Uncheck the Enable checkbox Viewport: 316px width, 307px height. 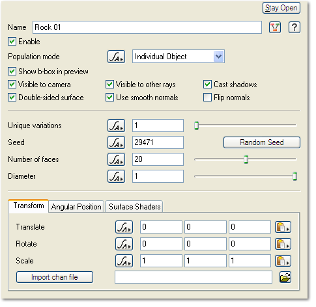pos(12,42)
